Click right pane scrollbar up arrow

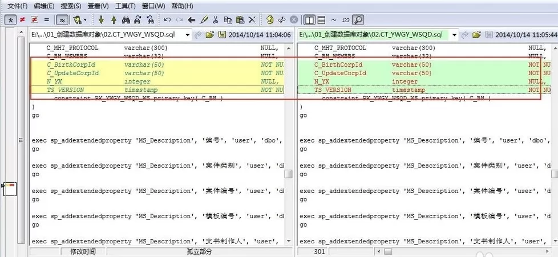555,48
